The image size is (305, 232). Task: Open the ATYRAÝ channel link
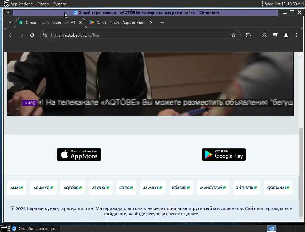point(101,188)
